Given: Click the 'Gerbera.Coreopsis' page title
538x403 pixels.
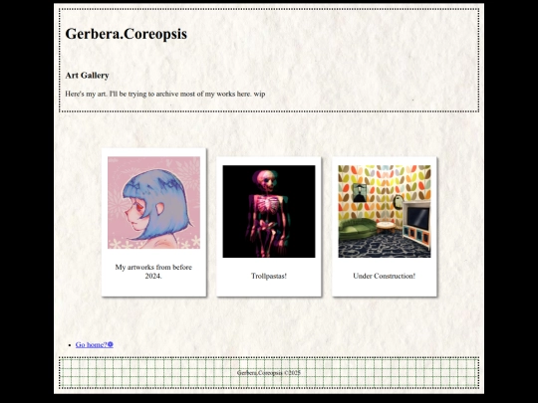Looking at the screenshot, I should pyautogui.click(x=126, y=34).
